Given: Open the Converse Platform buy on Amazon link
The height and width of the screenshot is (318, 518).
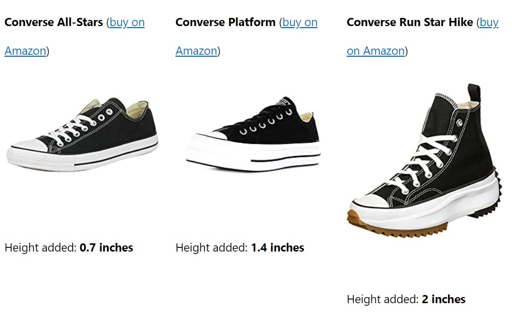Looking at the screenshot, I should tap(300, 22).
